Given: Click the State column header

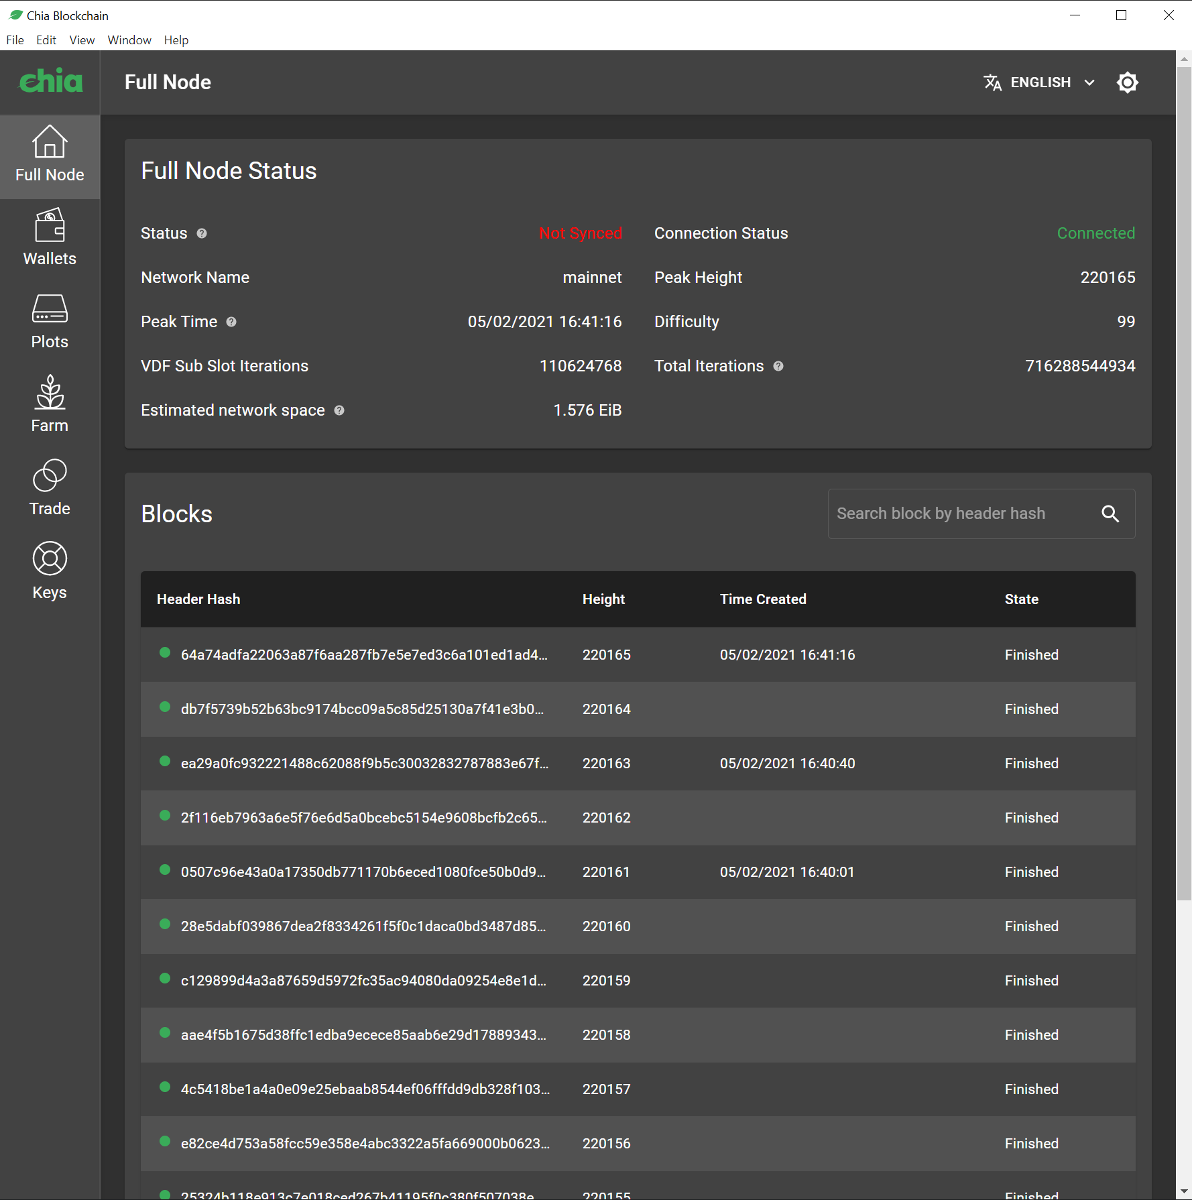Looking at the screenshot, I should click(1021, 599).
